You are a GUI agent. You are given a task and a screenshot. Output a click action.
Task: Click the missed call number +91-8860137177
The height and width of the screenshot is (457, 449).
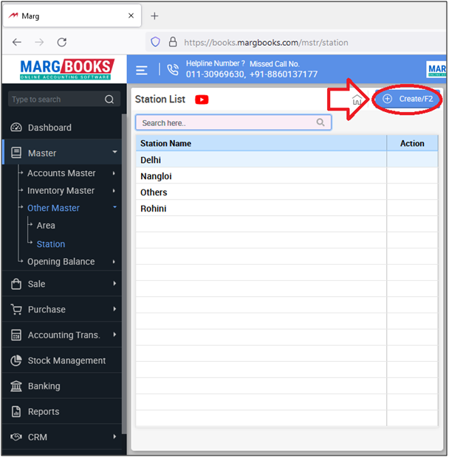point(283,74)
